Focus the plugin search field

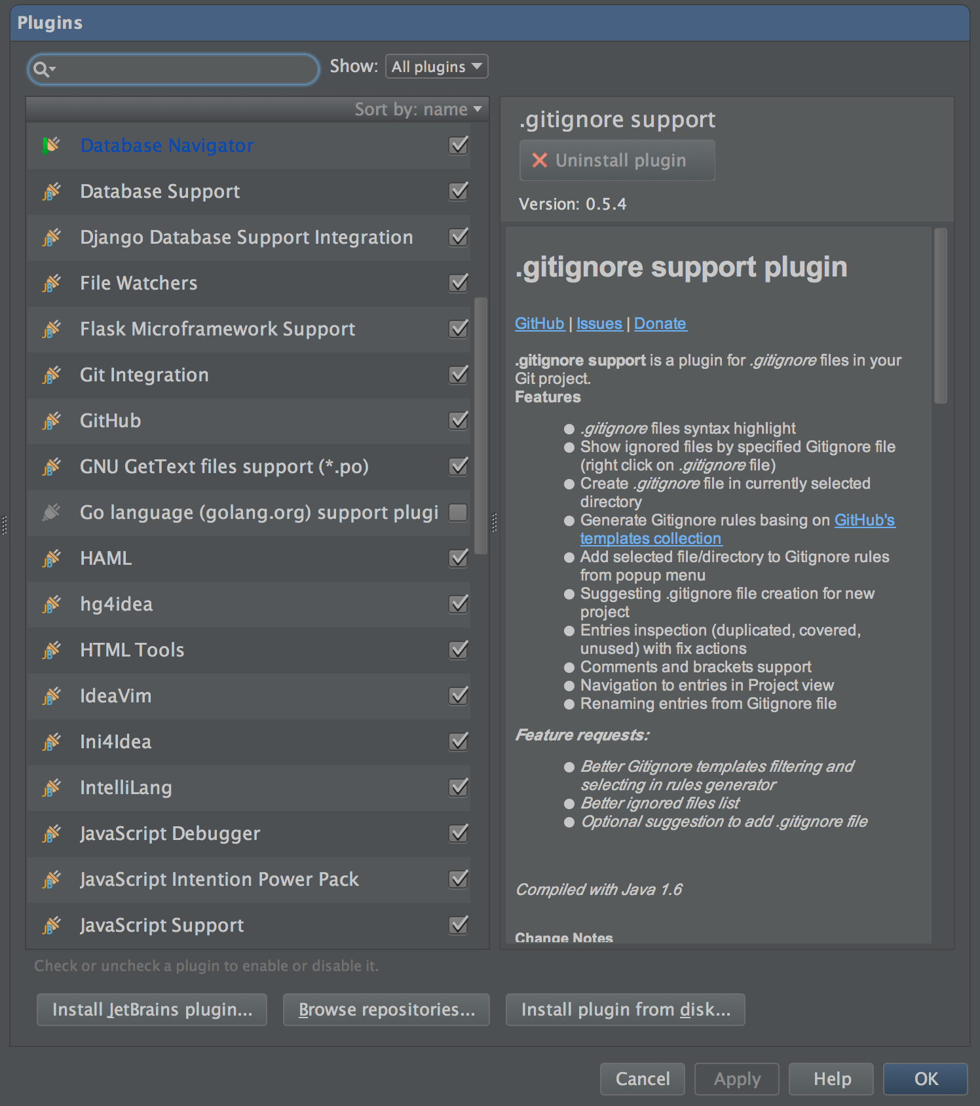coord(174,69)
